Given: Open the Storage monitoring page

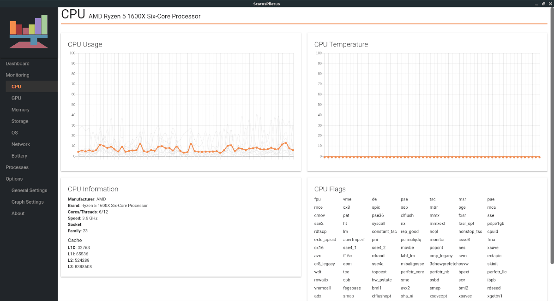Looking at the screenshot, I should (20, 121).
